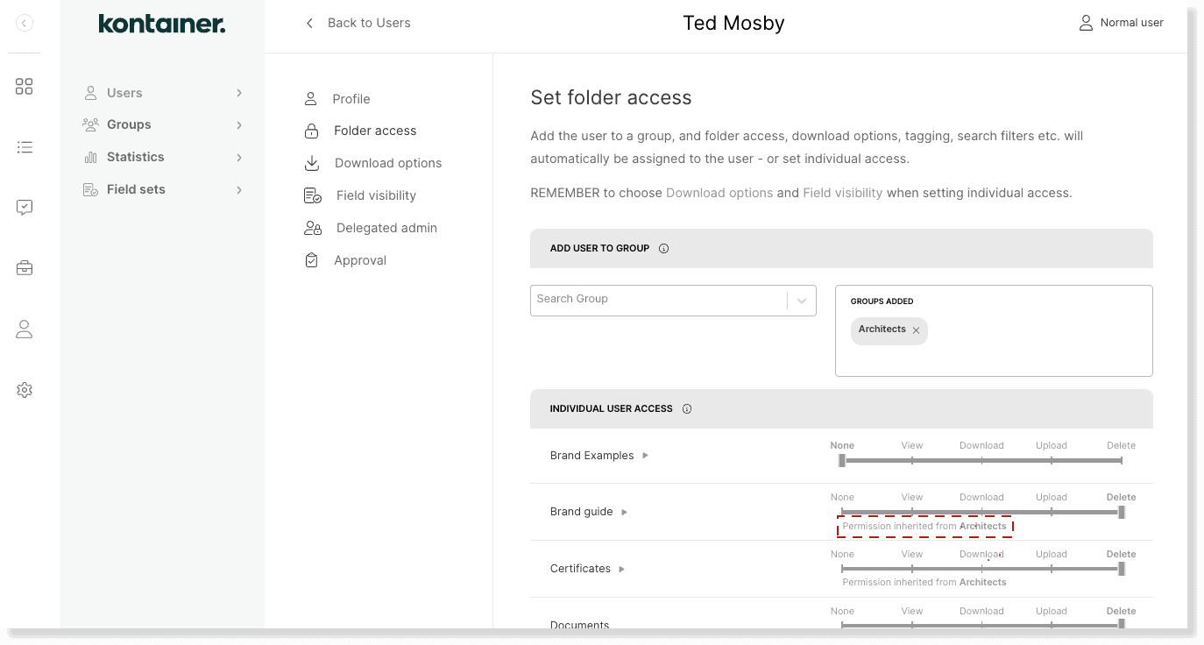Image resolution: width=1204 pixels, height=645 pixels.
Task: Click the Download options icon
Action: (x=311, y=163)
